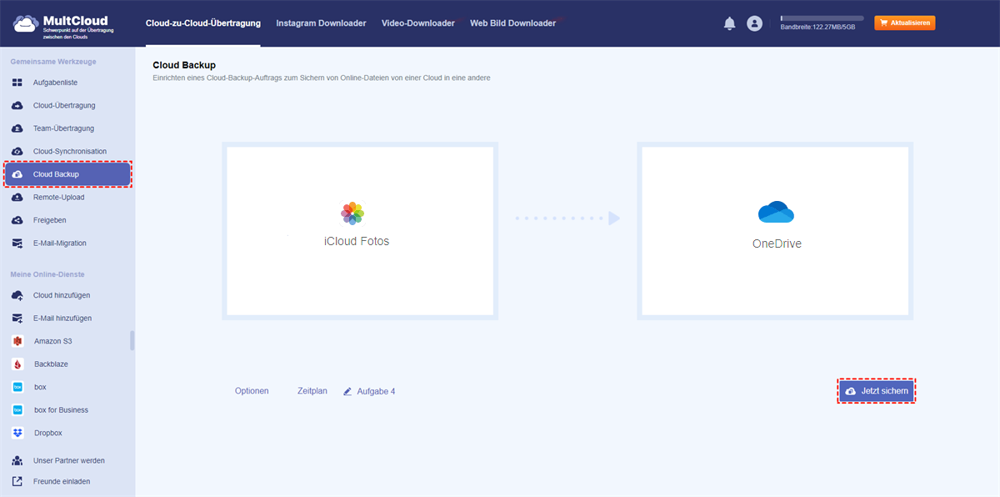The image size is (1000, 497).
Task: Click the Amazon S3 icon
Action: [x=17, y=341]
